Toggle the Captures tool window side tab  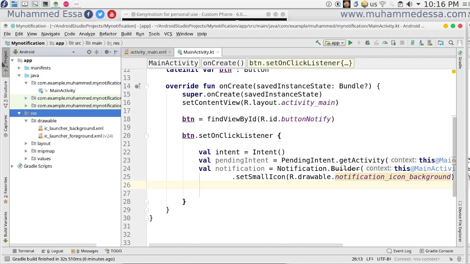[5, 125]
